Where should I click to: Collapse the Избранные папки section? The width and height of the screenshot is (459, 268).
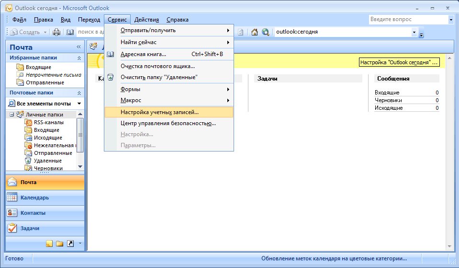click(x=79, y=58)
